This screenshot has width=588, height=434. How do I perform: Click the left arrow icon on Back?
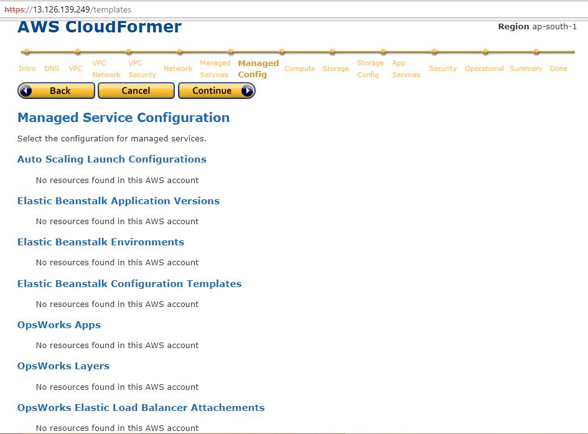(26, 91)
